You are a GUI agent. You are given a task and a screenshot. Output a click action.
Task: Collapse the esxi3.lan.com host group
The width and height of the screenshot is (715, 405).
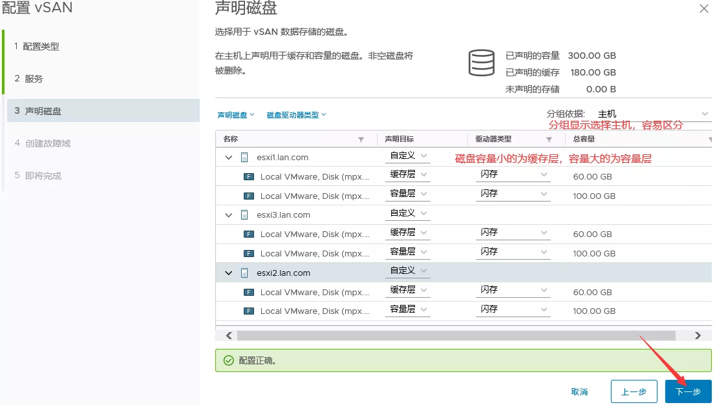(x=228, y=215)
